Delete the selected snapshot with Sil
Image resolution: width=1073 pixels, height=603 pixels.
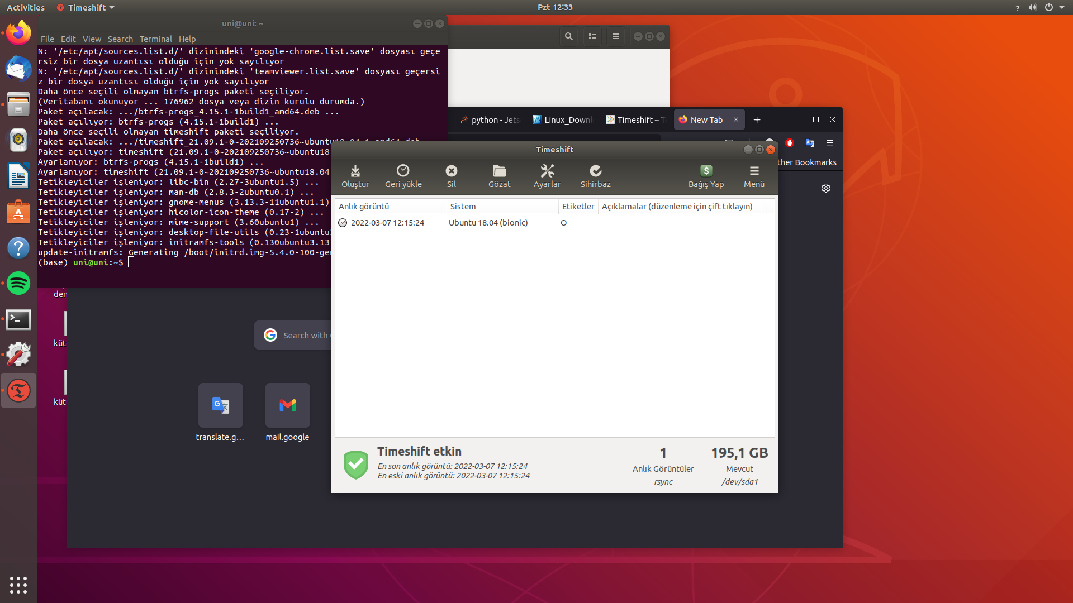click(451, 175)
